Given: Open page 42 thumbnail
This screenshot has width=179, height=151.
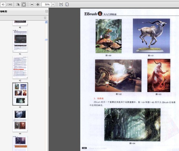Looking at the screenshot, I should [x=20, y=68].
